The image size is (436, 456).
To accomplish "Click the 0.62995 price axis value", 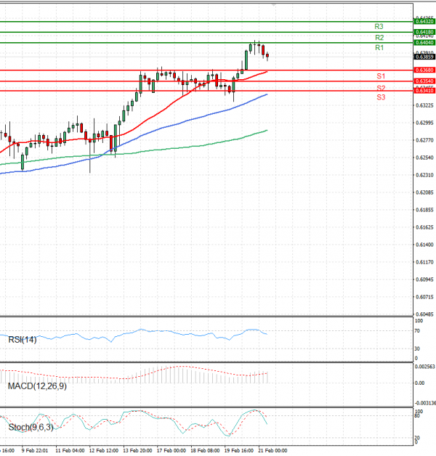I will click(x=424, y=123).
